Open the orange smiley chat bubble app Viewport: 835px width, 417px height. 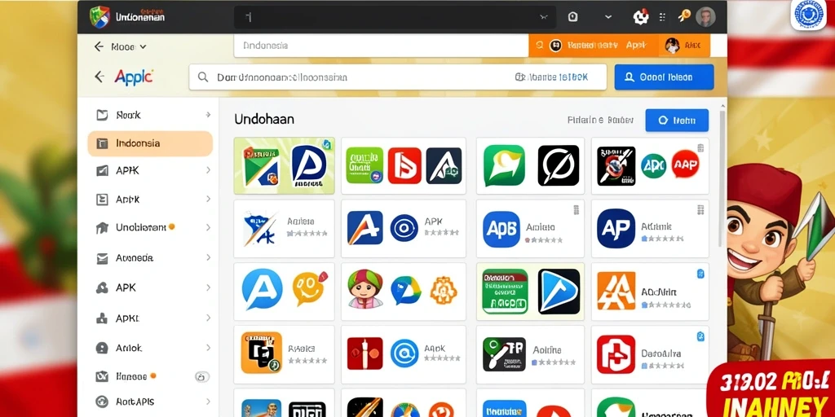(x=309, y=288)
